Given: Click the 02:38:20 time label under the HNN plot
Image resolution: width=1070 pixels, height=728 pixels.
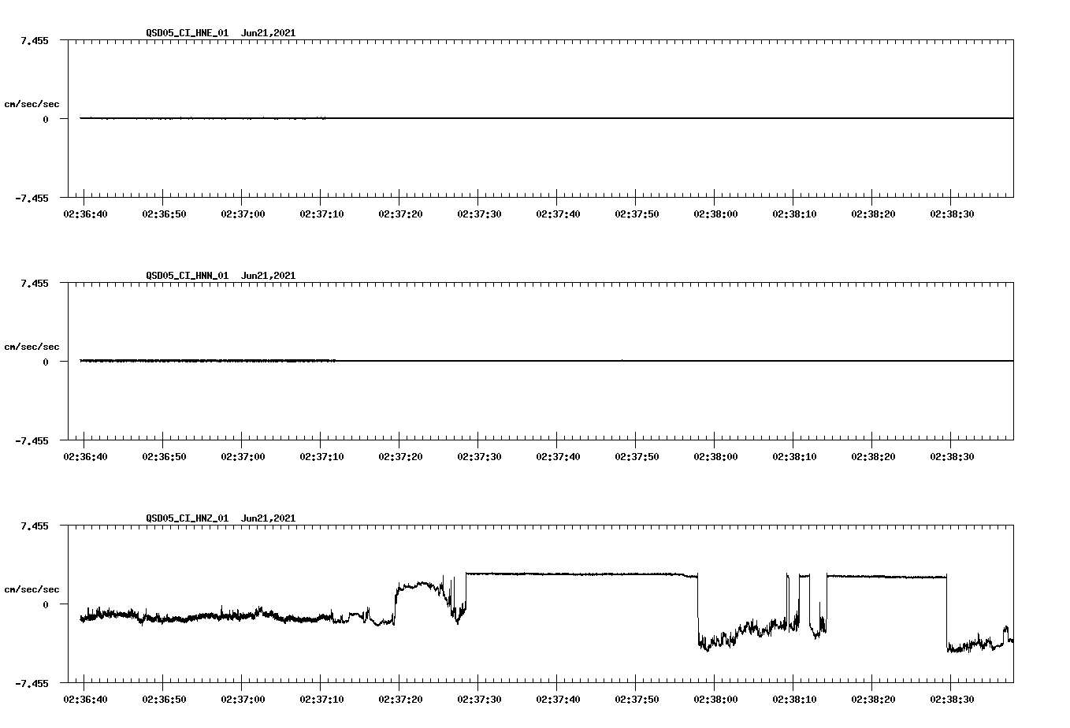Looking at the screenshot, I should pyautogui.click(x=873, y=457).
